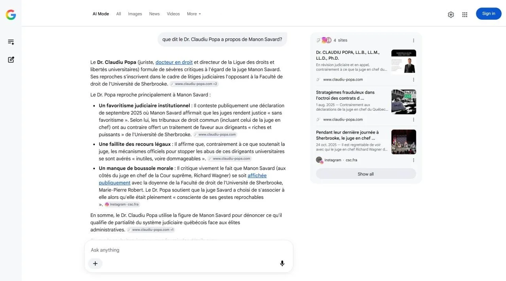The height and width of the screenshot is (281, 506).
Task: Switch to AI Mode tab
Action: pos(101,14)
